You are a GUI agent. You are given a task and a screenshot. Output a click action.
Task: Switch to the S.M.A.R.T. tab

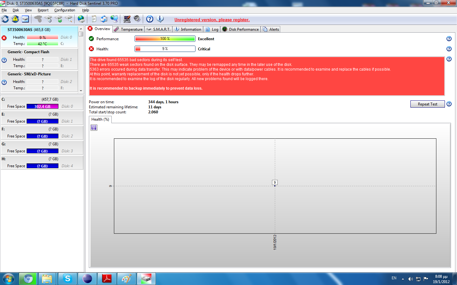(x=159, y=29)
